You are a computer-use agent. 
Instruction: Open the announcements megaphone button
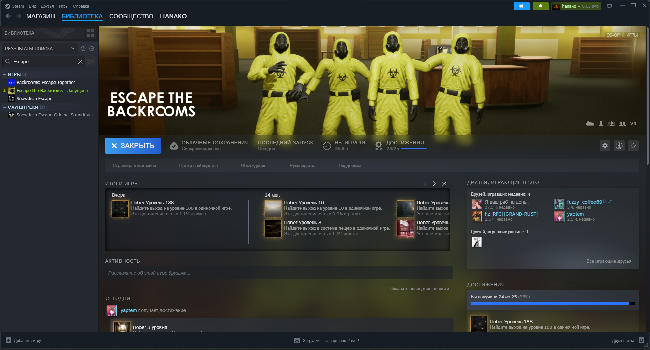(521, 6)
